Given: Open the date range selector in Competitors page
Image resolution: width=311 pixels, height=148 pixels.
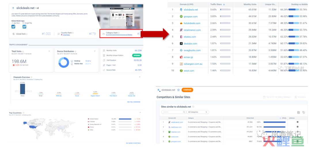Looking at the screenshot, I should (x=278, y=97).
